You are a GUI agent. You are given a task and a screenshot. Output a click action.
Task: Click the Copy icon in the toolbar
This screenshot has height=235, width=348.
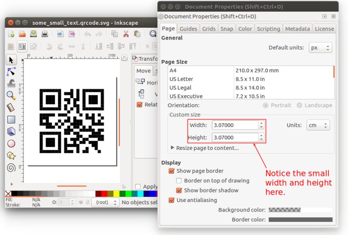114,34
